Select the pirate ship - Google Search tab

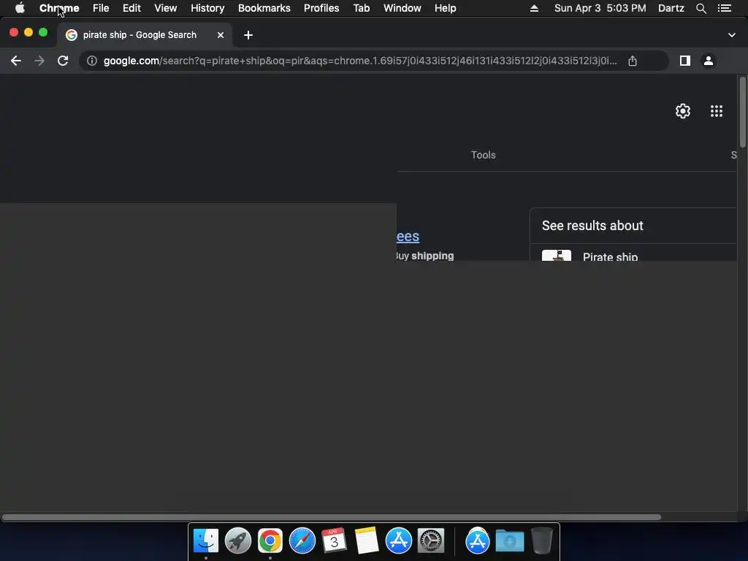tap(145, 35)
